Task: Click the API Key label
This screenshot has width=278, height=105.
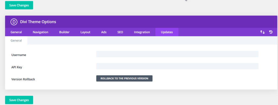Action: tap(17, 67)
